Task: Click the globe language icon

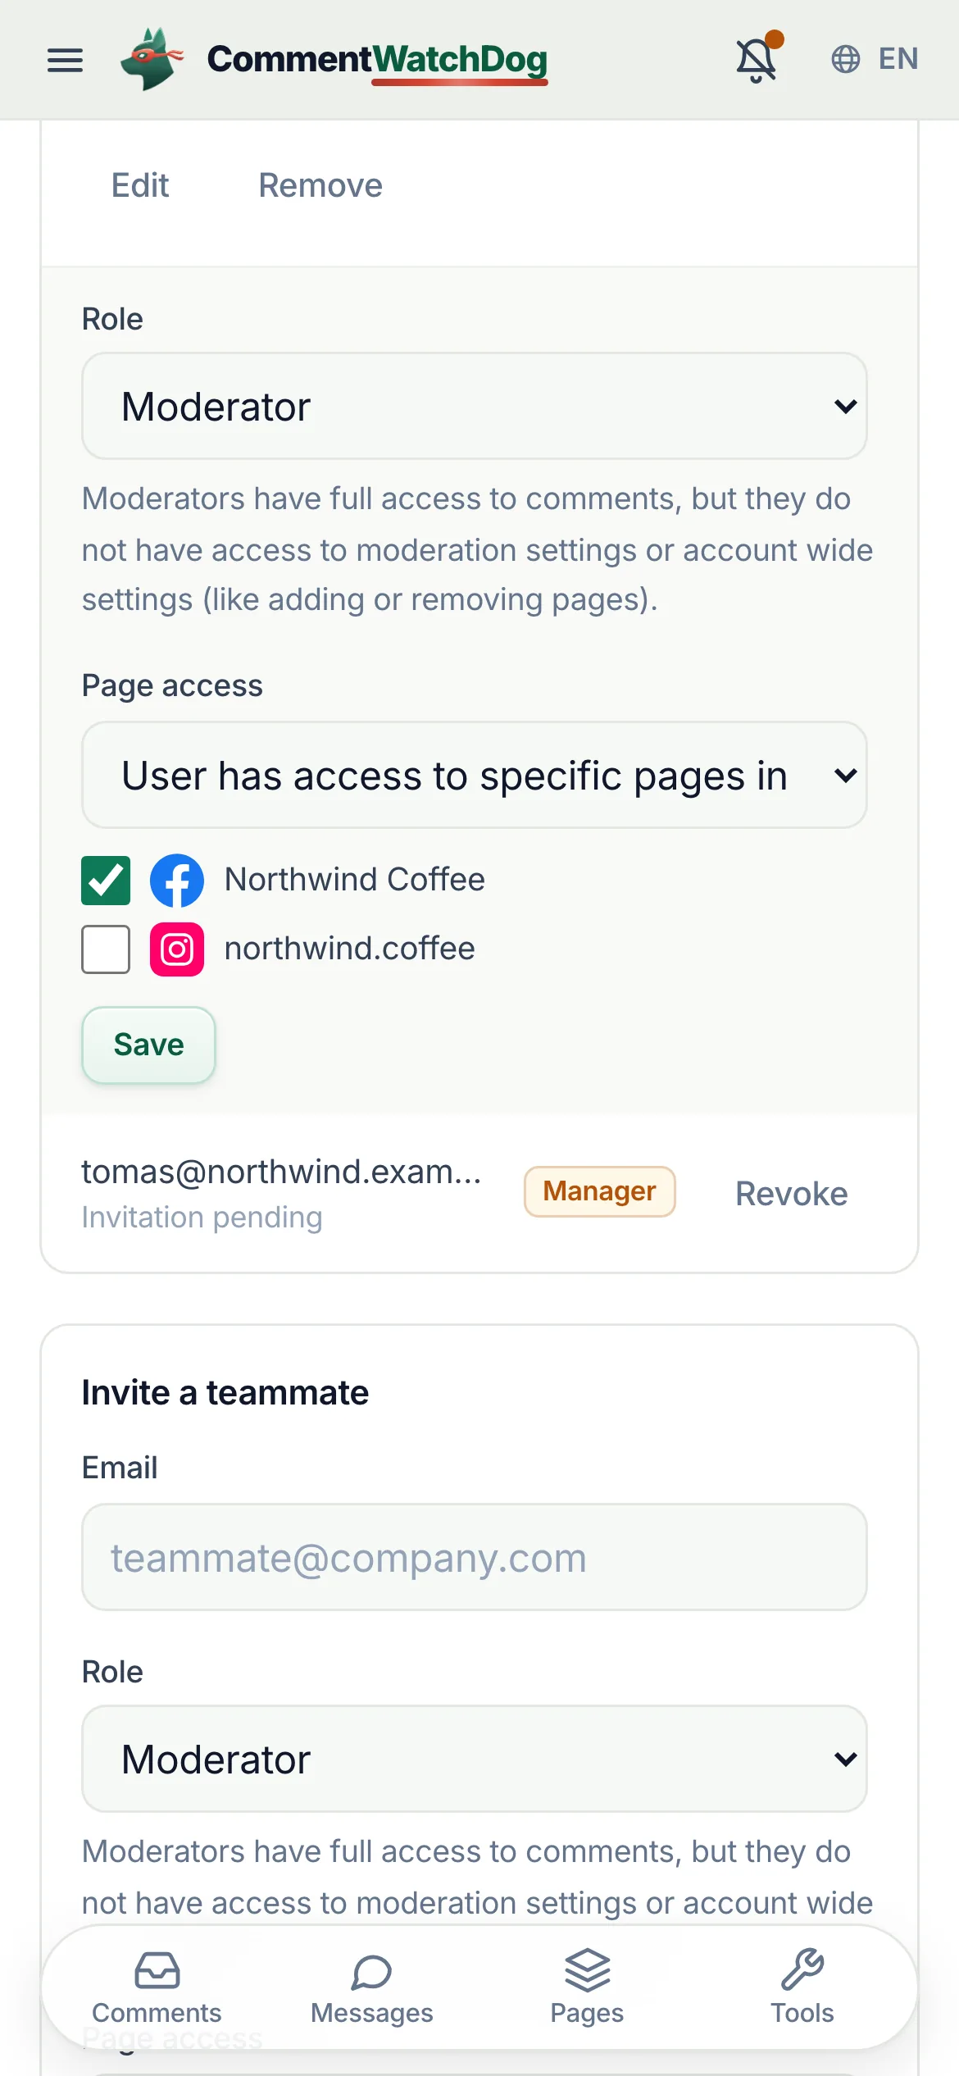Action: coord(845,59)
